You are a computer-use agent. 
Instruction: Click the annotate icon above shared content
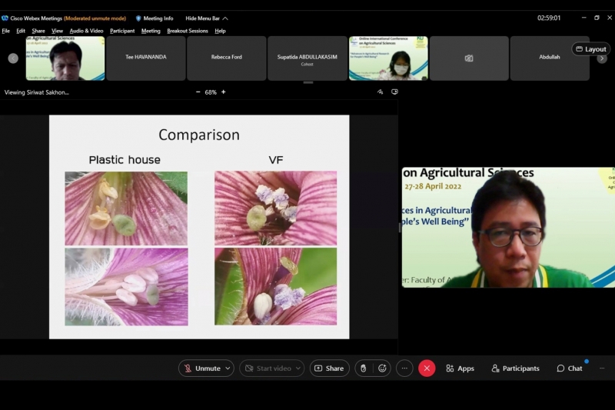click(x=380, y=92)
